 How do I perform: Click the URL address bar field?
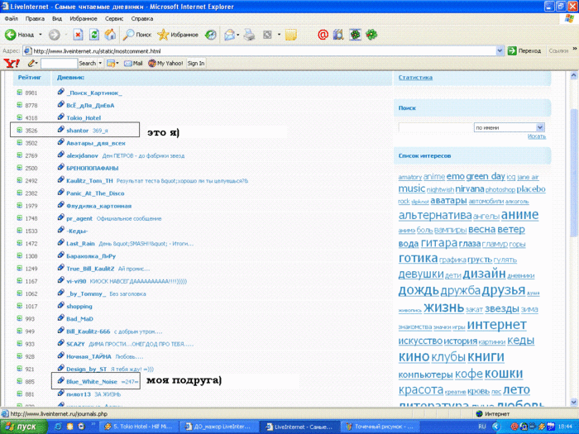point(264,51)
